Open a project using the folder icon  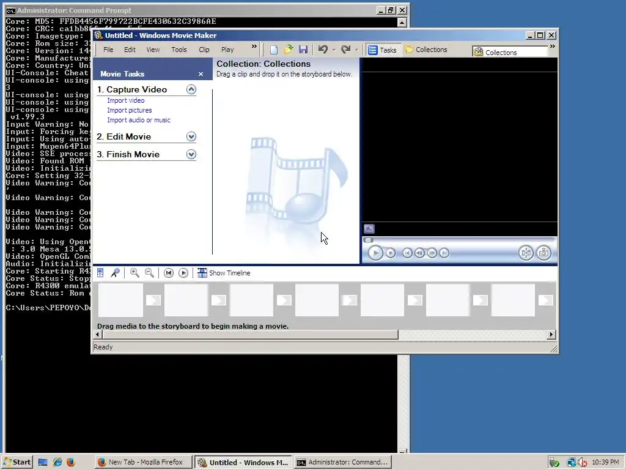click(x=289, y=50)
